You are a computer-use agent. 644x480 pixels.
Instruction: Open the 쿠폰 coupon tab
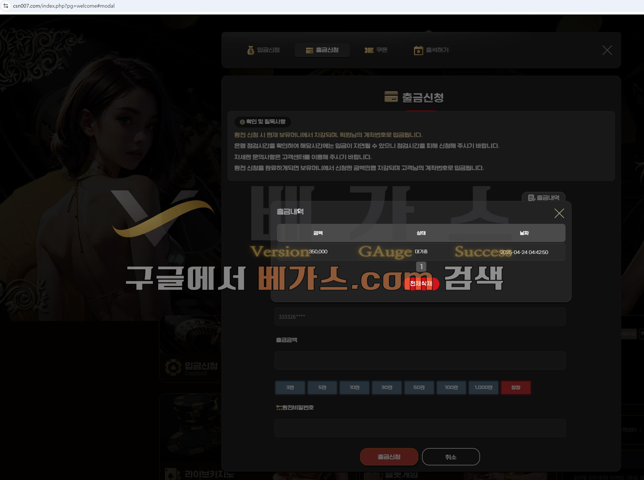(376, 50)
